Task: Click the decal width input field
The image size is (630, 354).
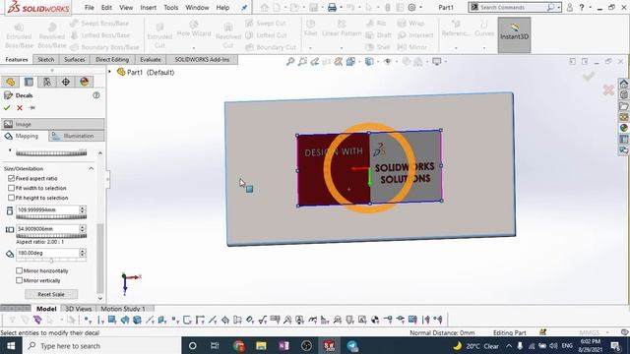Action: (x=47, y=209)
